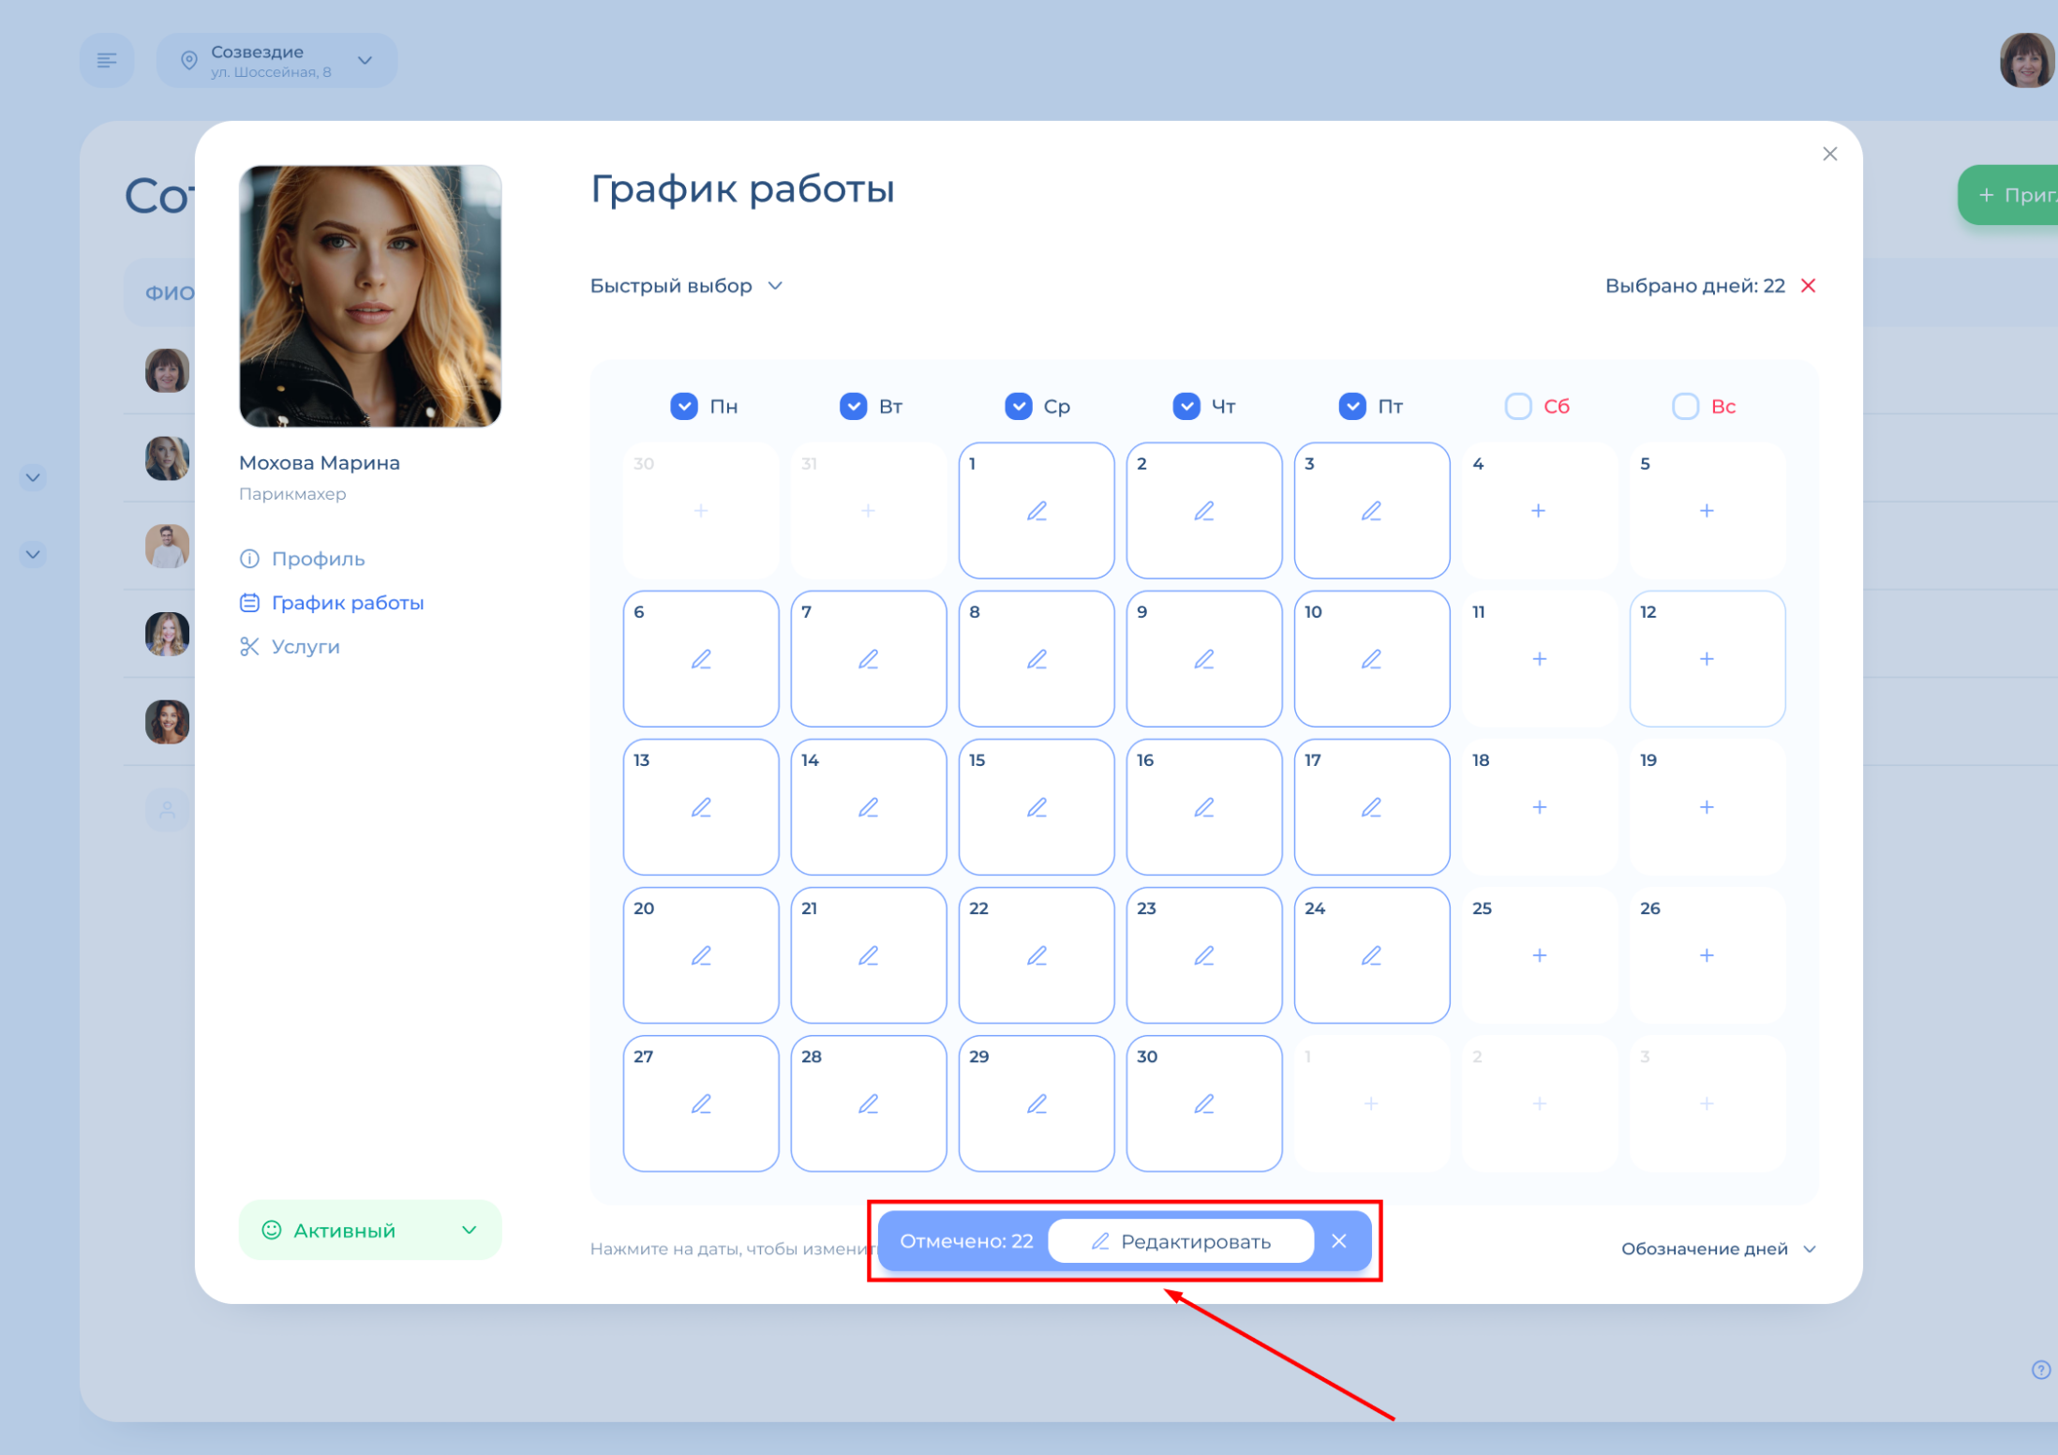Add day 26 using plus icon
Image resolution: width=2058 pixels, height=1455 pixels.
(x=1707, y=955)
